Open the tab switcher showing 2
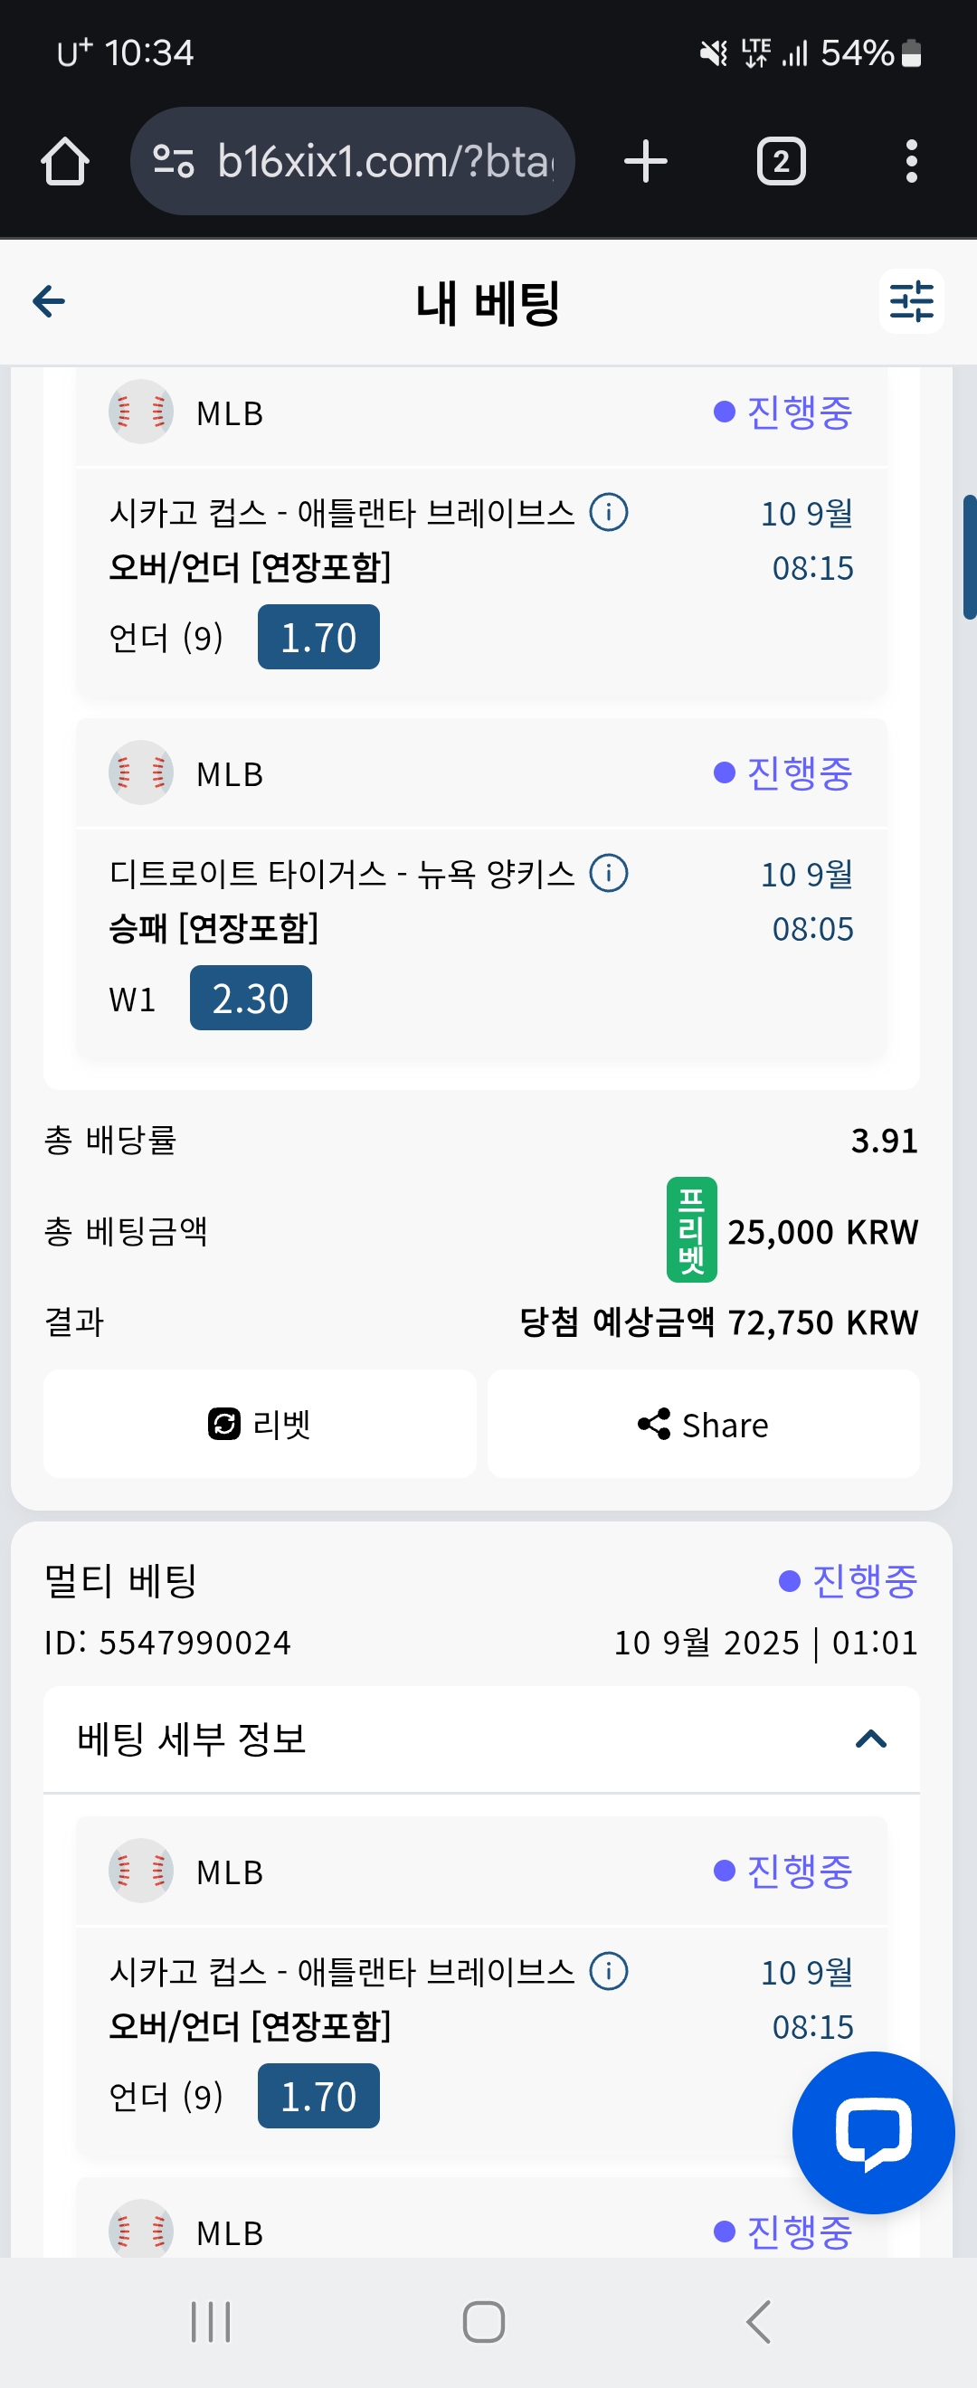 pyautogui.click(x=781, y=161)
